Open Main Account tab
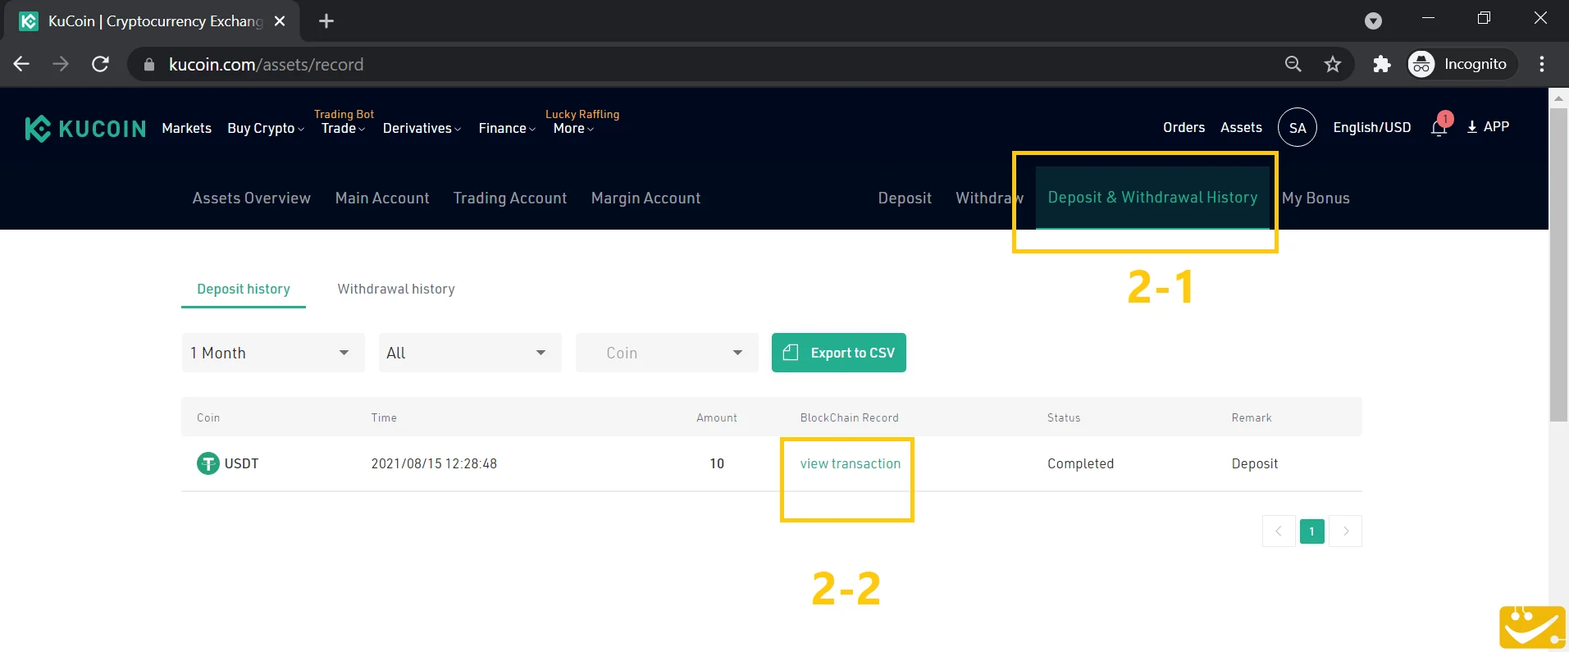The height and width of the screenshot is (652, 1569). [x=382, y=198]
